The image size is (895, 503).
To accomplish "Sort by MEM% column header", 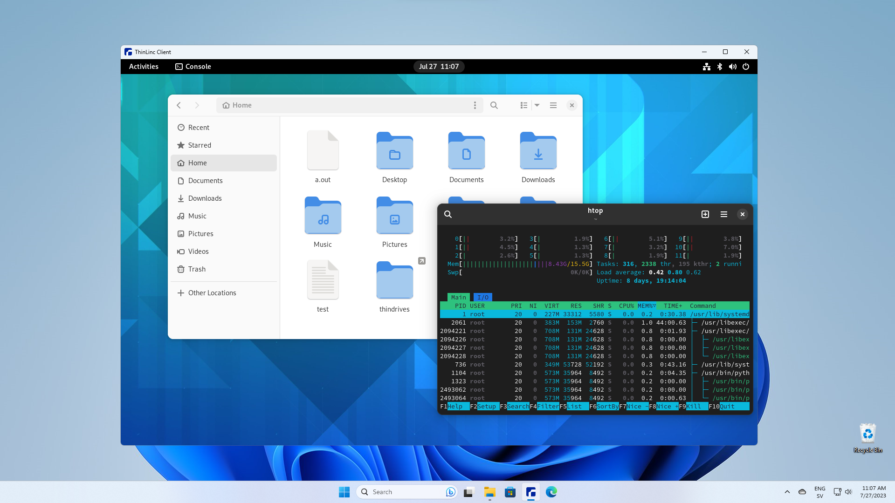I will point(646,306).
